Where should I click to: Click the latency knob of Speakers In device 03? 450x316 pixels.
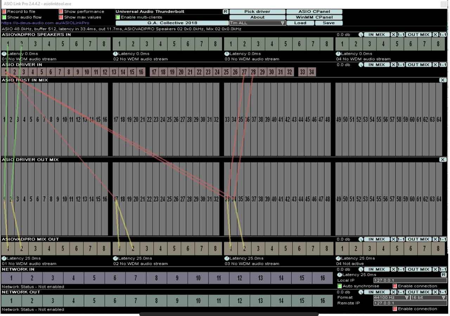227,54
